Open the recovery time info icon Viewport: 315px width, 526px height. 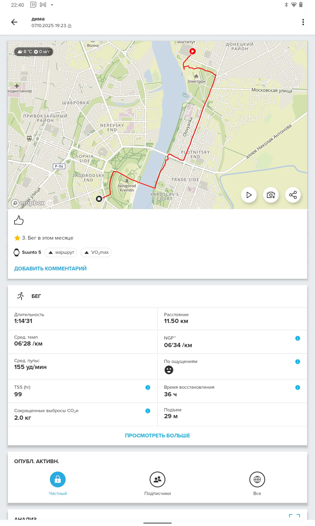click(298, 387)
